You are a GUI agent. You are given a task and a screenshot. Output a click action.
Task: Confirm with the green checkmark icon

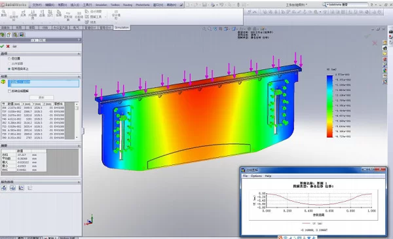[x=2, y=46]
